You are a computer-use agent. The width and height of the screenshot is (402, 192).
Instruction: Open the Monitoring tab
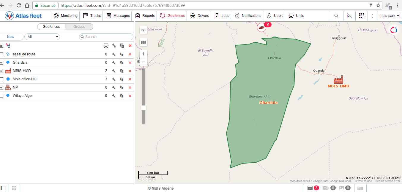coord(66,16)
